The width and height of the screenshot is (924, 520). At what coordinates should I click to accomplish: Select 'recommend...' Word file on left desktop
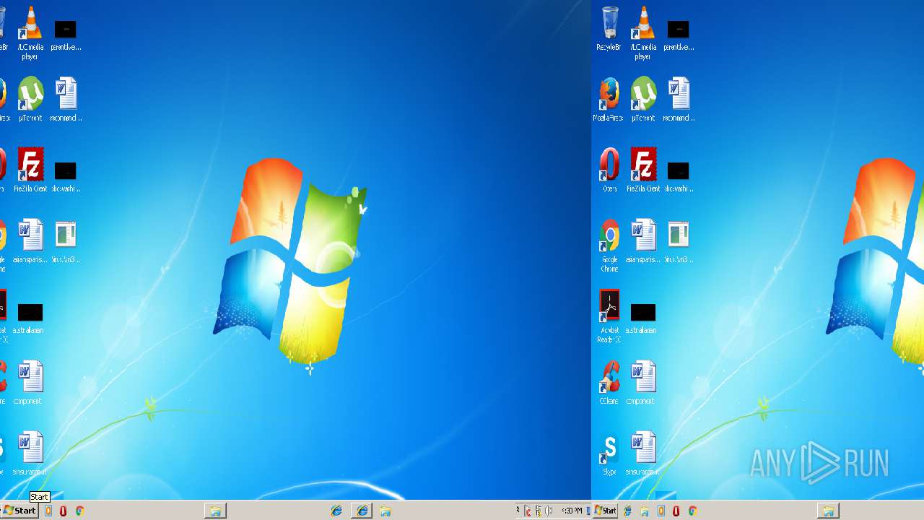pyautogui.click(x=66, y=100)
